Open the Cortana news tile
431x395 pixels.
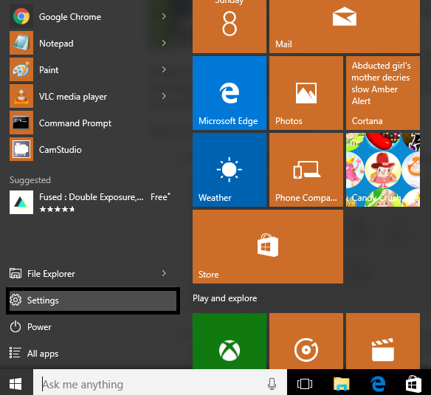click(383, 93)
